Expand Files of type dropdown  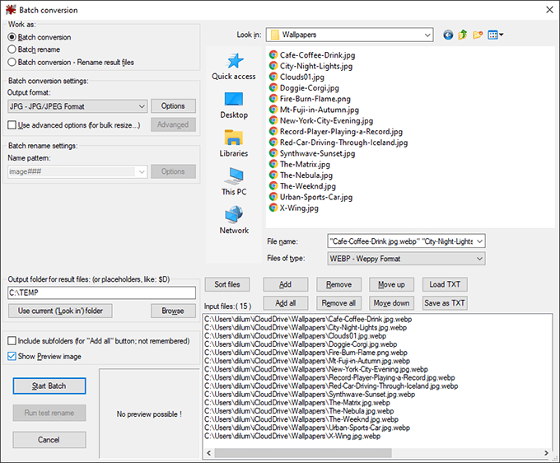pyautogui.click(x=406, y=259)
